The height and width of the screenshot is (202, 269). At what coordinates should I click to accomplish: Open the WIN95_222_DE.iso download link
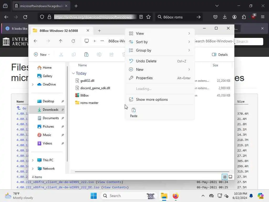pos(58,187)
